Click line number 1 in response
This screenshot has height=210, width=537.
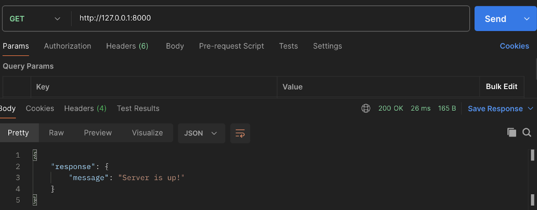click(x=18, y=156)
